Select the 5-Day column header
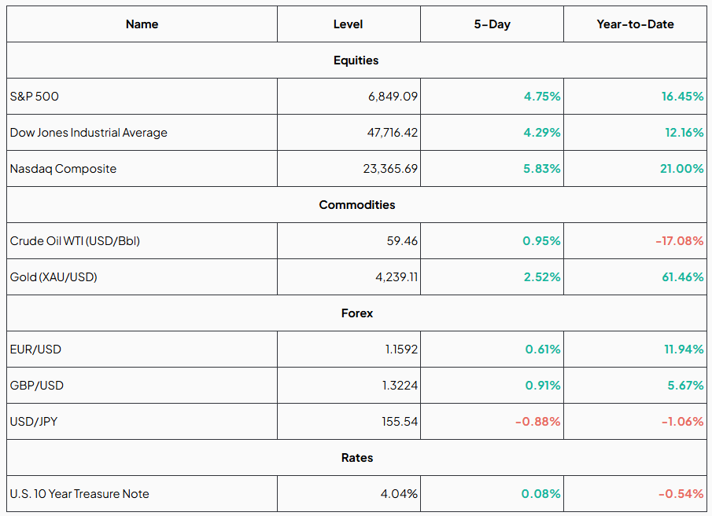The height and width of the screenshot is (516, 712). coord(492,24)
